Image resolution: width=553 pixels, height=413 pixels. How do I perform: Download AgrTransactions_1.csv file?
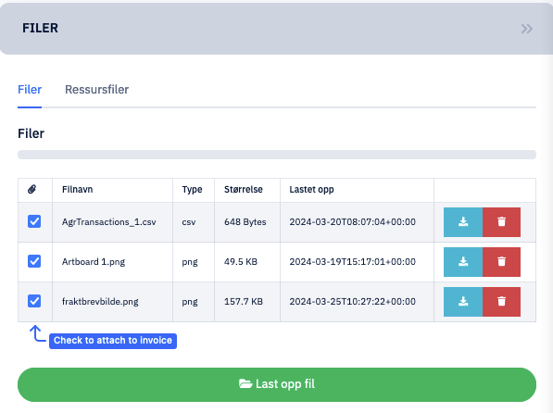463,222
